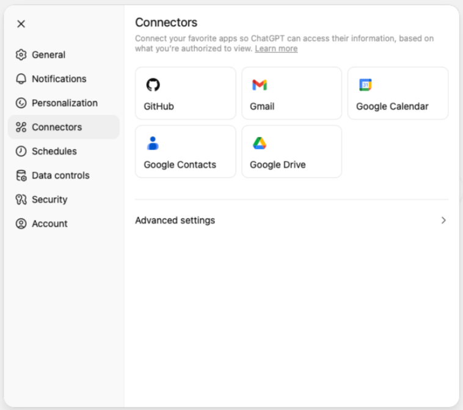
Task: Click the Notifications bell icon
Action: click(21, 79)
